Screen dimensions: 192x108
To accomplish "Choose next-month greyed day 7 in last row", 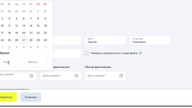I will click(x=45, y=47).
